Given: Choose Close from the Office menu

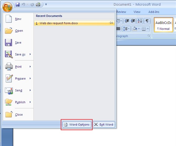Looking at the screenshot, I should point(18,115).
